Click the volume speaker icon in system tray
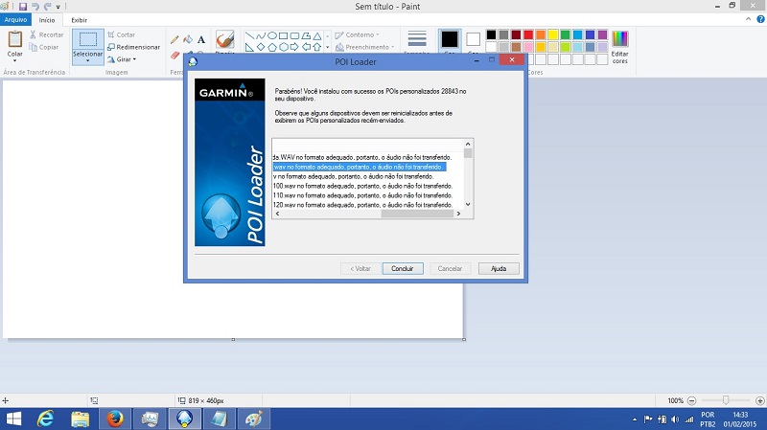The image size is (767, 430). pyautogui.click(x=675, y=419)
